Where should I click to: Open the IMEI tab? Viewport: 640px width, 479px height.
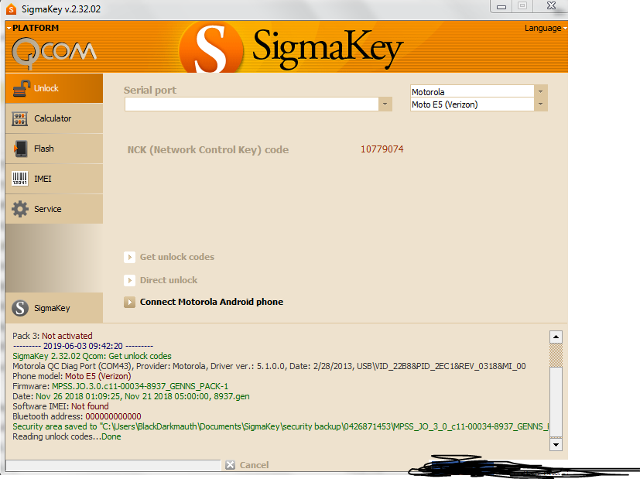tap(54, 179)
